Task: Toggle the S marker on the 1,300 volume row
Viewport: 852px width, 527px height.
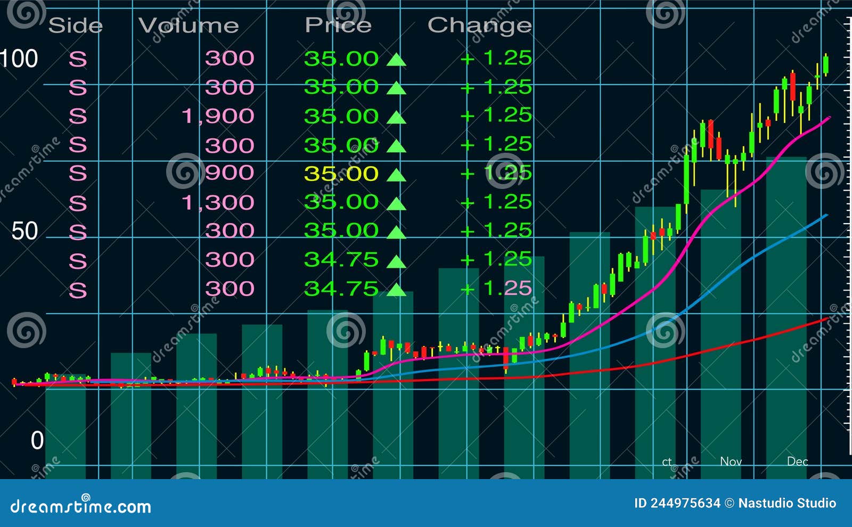Action: pos(78,202)
